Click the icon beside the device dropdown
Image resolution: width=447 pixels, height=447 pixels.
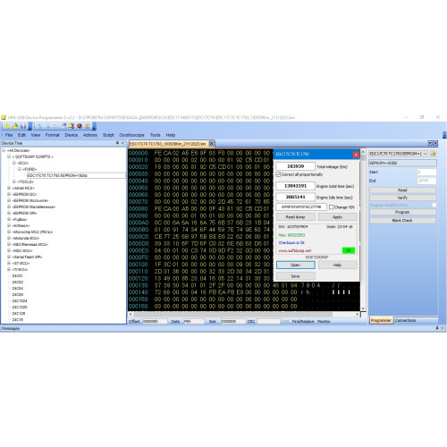[434, 154]
